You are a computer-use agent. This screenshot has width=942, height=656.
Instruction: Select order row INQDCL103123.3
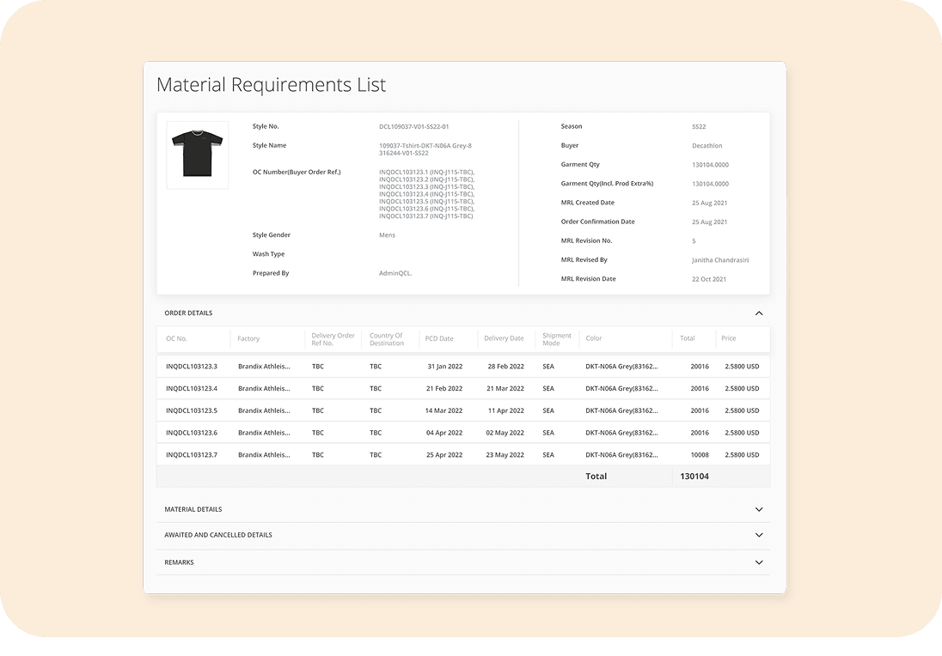[x=192, y=367]
